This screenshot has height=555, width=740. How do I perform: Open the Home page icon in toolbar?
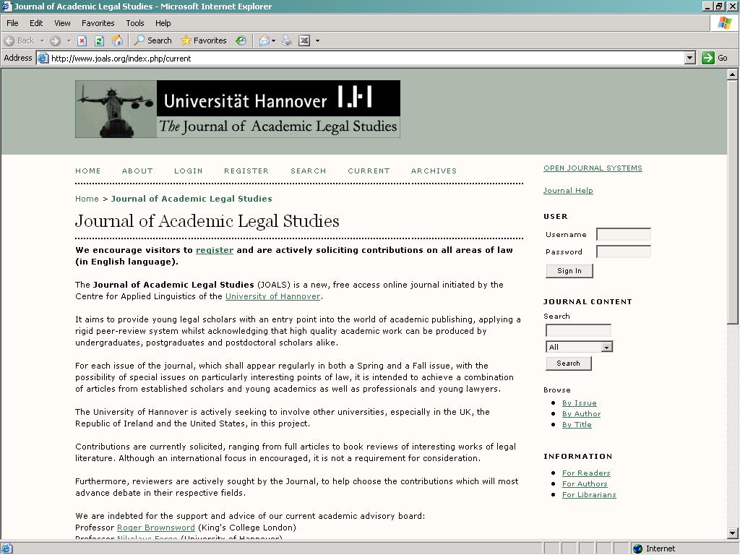pos(117,40)
